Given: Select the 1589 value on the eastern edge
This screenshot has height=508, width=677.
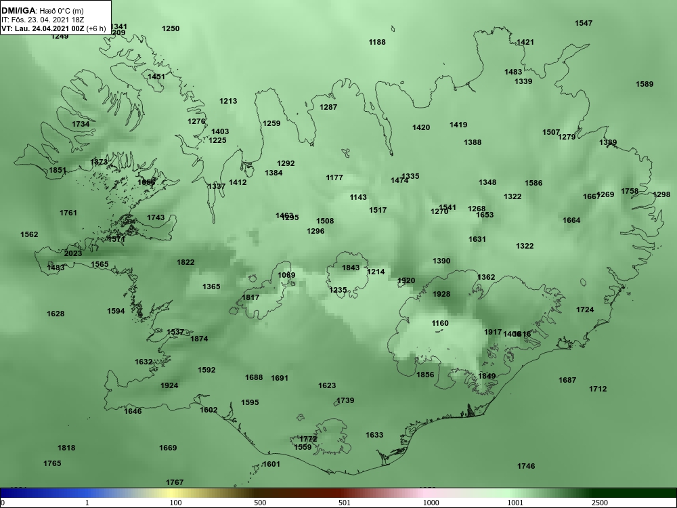Looking at the screenshot, I should tap(645, 84).
